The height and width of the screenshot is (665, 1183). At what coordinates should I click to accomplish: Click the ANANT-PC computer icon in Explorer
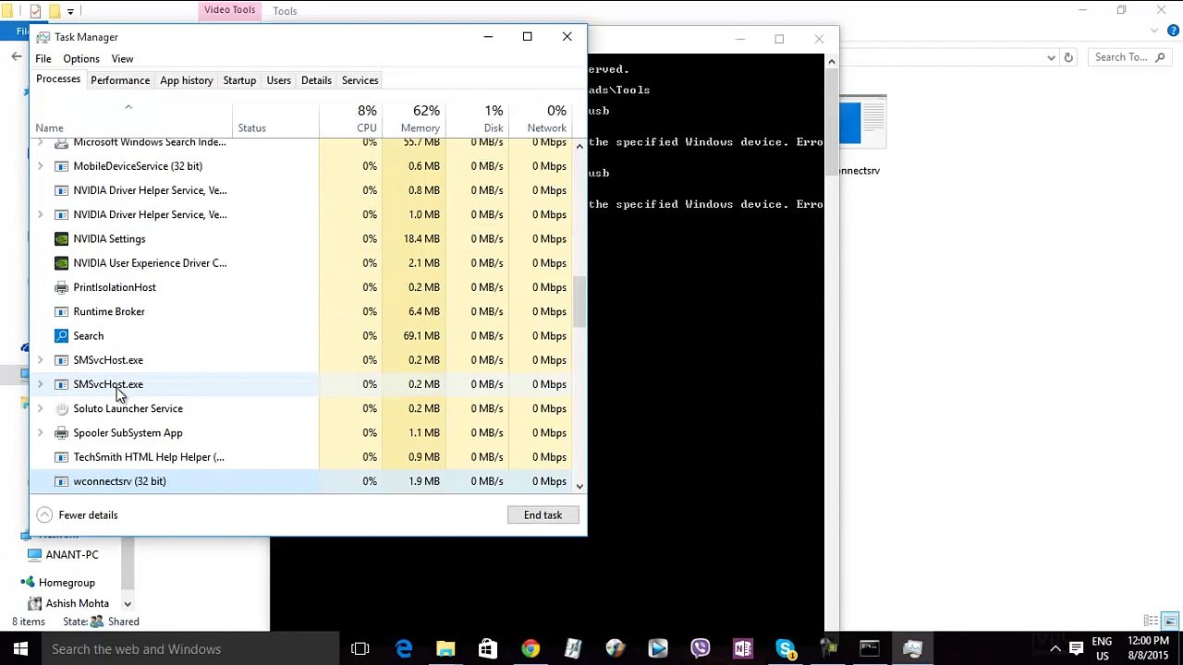(x=34, y=555)
